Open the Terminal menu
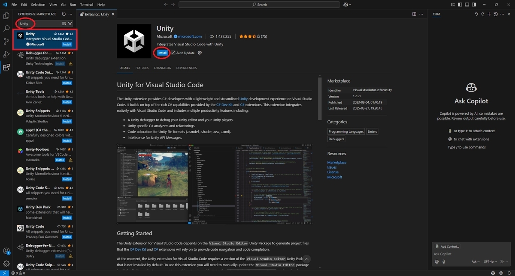Screen dimensions: 515x276 point(86,5)
